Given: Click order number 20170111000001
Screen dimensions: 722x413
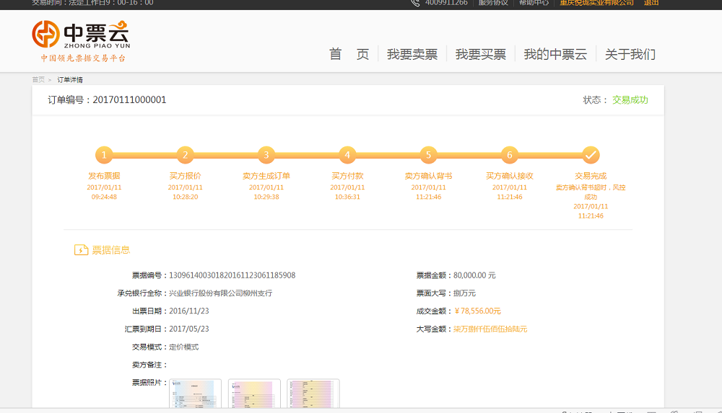Looking at the screenshot, I should point(129,99).
